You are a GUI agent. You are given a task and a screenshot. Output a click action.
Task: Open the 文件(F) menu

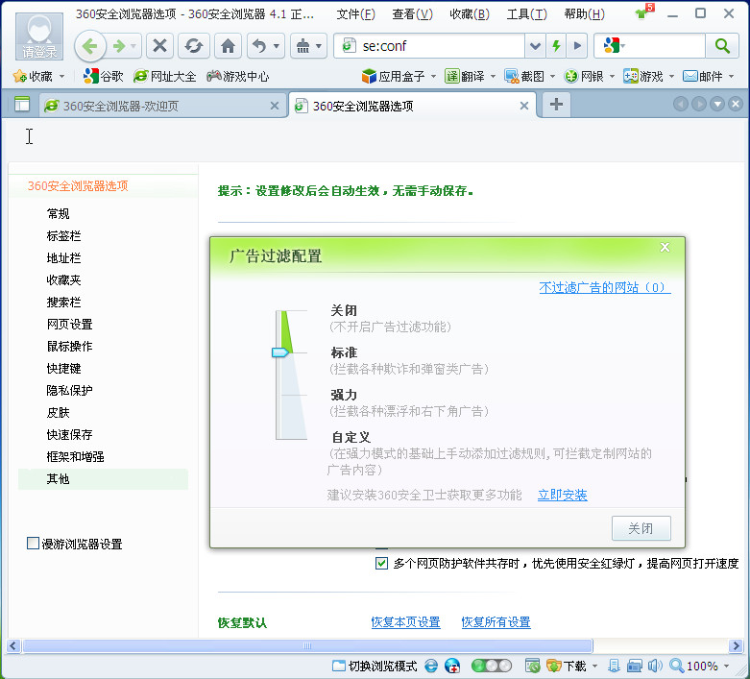click(x=355, y=14)
